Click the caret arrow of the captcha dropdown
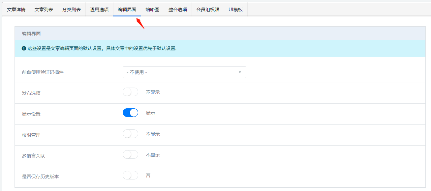 click(240, 72)
